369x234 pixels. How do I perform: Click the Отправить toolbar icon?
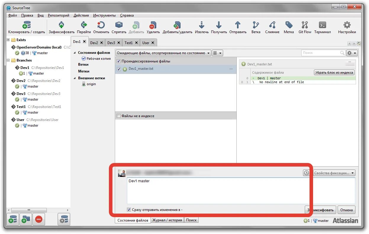point(238,25)
